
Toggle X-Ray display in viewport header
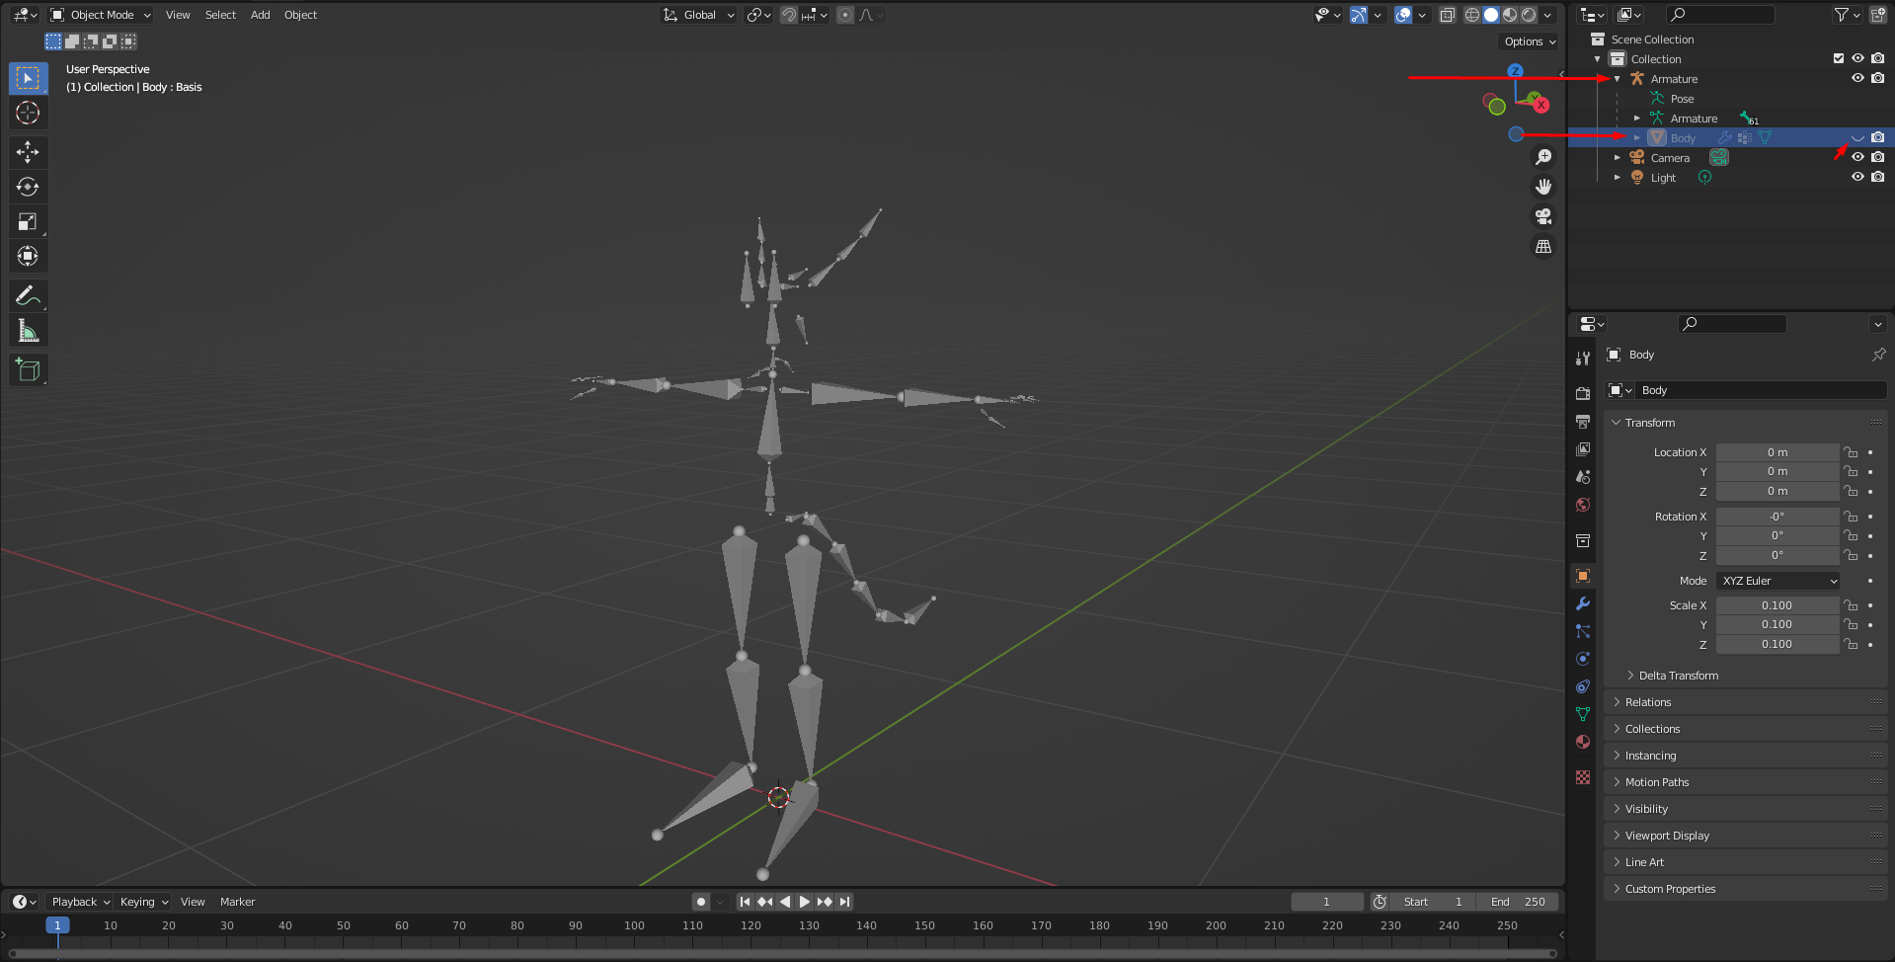(1448, 15)
